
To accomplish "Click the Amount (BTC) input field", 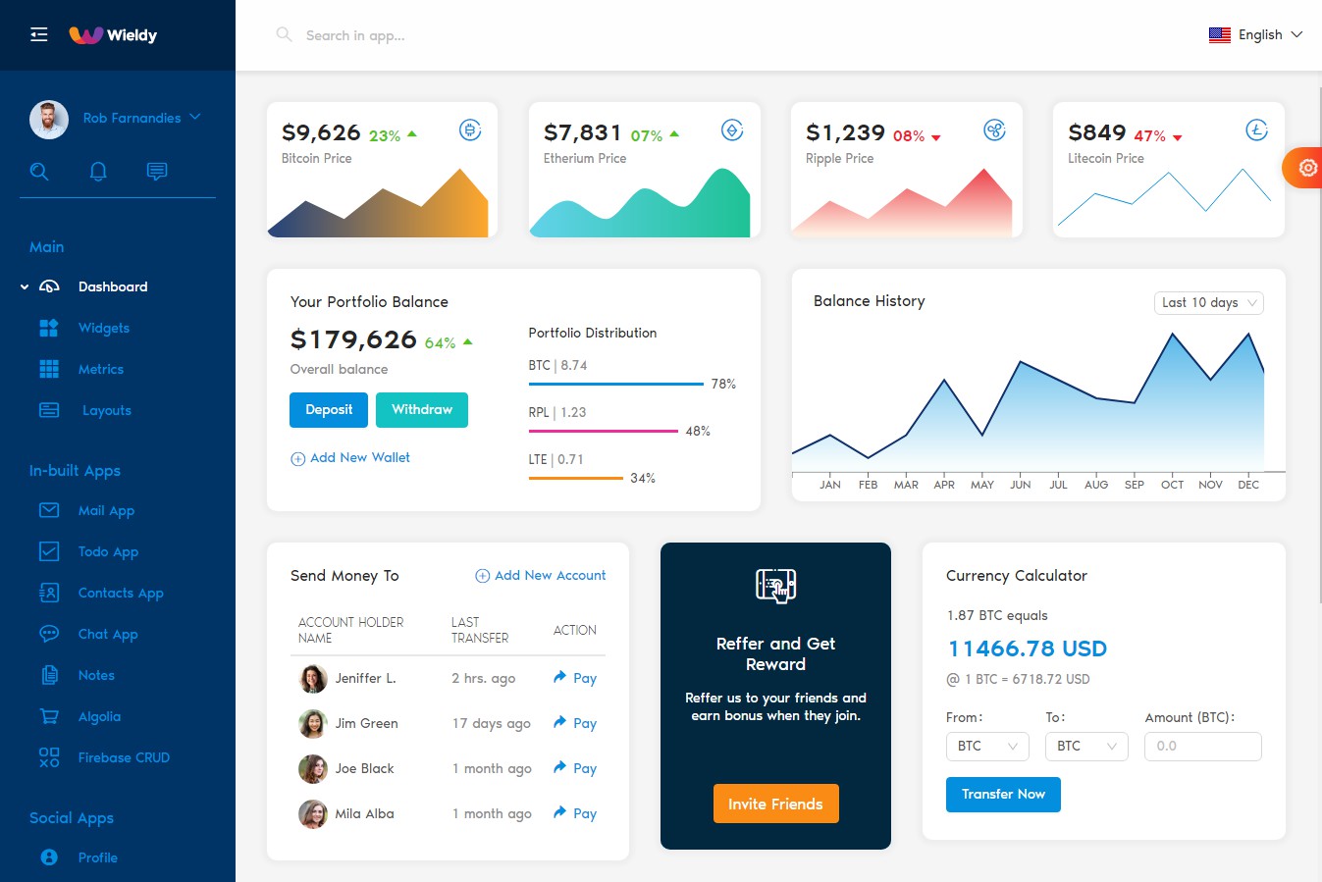I will point(1202,747).
